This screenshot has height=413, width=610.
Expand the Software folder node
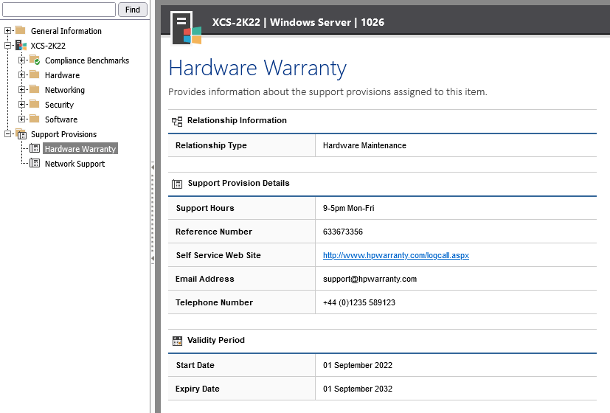point(22,119)
